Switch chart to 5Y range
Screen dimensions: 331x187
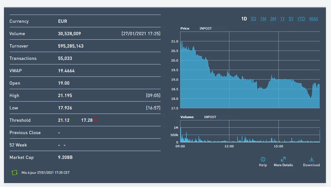[291, 19]
